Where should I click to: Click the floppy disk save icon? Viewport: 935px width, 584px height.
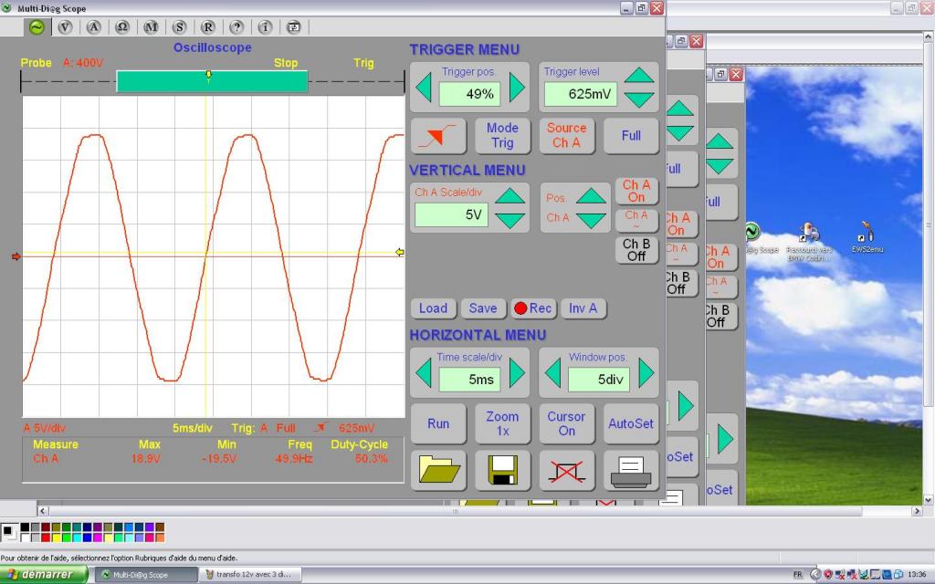503,470
